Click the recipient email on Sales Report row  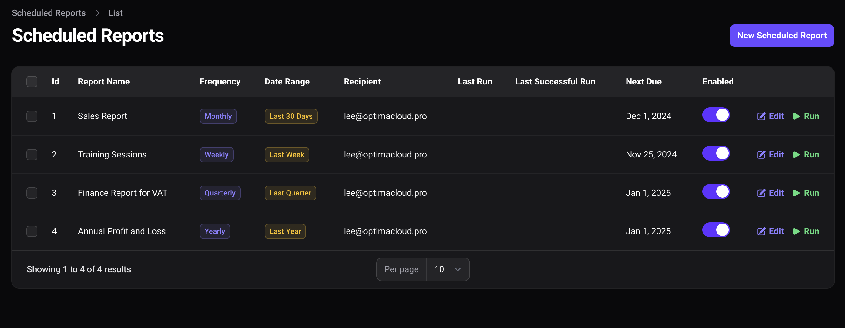tap(385, 116)
